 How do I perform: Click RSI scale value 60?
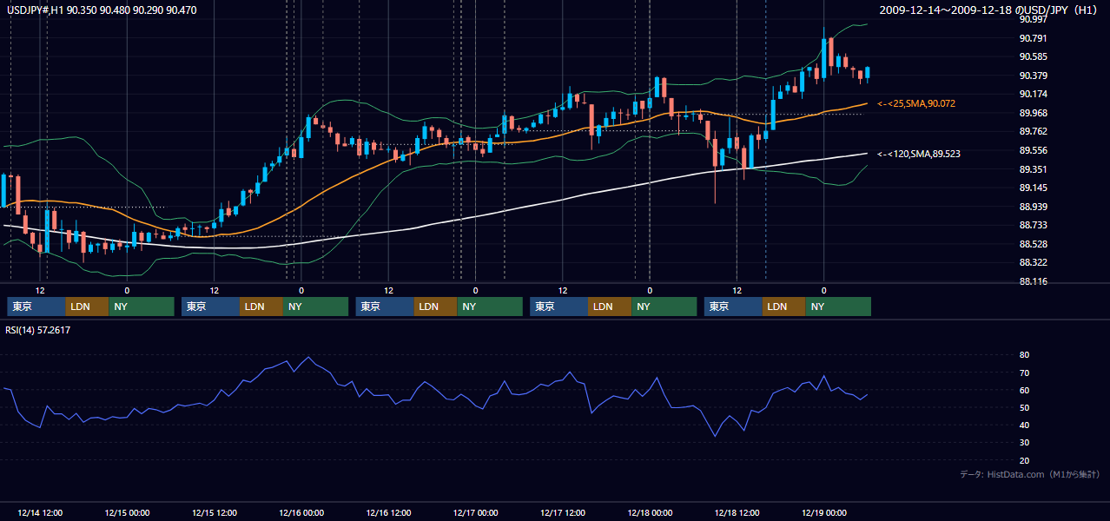click(1024, 390)
